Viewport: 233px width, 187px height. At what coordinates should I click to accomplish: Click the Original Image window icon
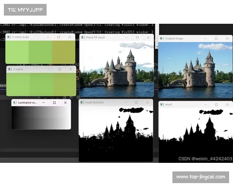click(162, 39)
